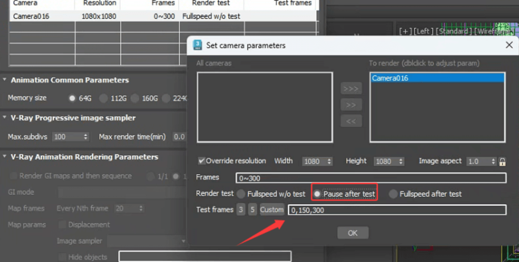Click the remove camera << button
This screenshot has width=519, height=262.
[x=351, y=121]
